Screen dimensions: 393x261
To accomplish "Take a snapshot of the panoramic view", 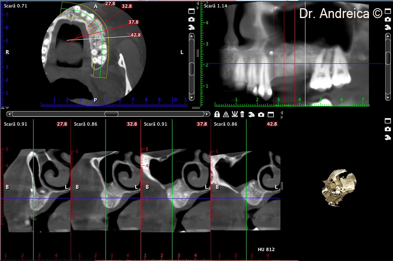I will click(x=387, y=19).
